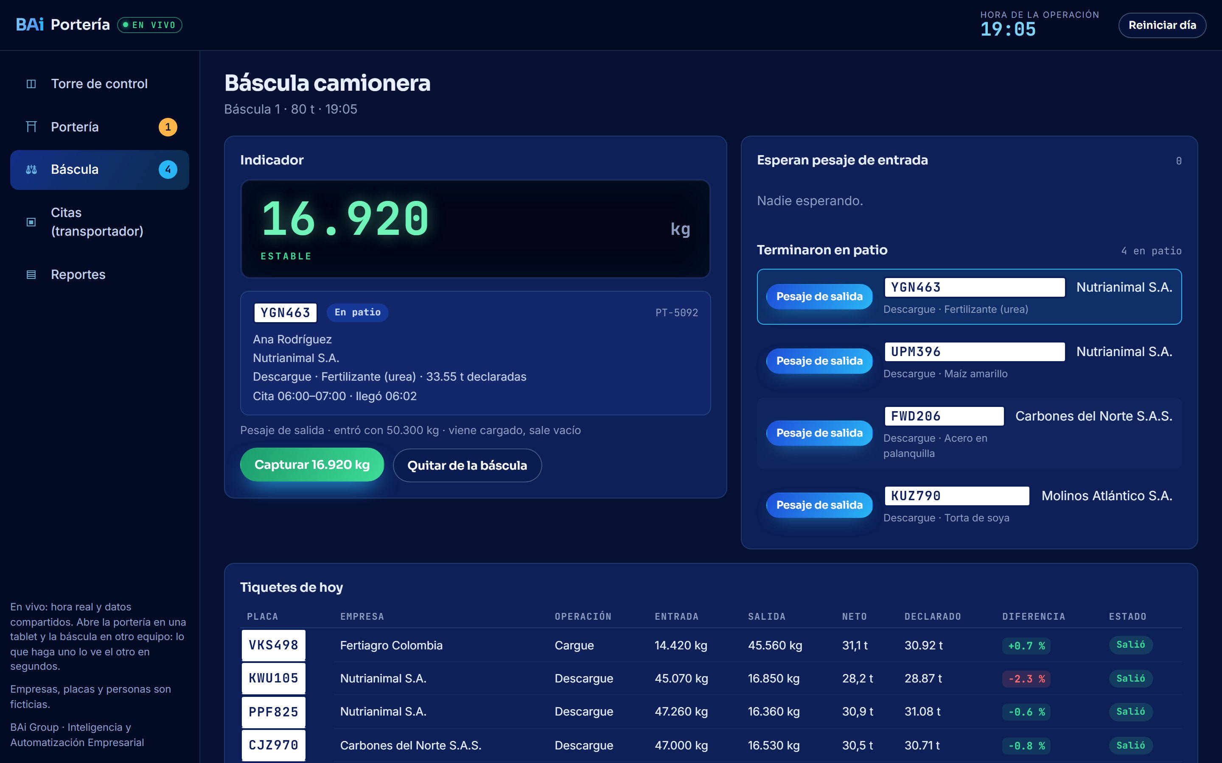Click plate KUZ790 in patio list
Image resolution: width=1222 pixels, height=763 pixels.
(957, 496)
